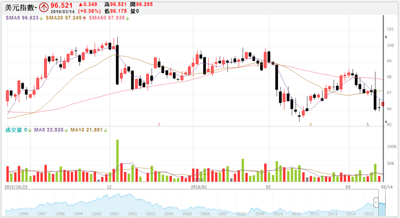Image resolution: width=400 pixels, height=218 pixels.
Task: Click 2015 in the overview timeline
Action: pos(369,214)
